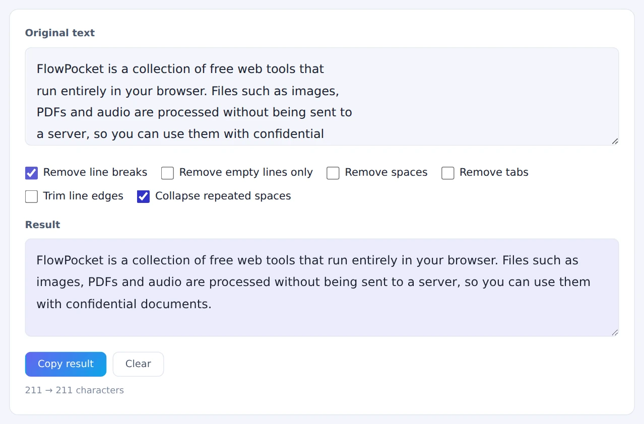Click the "Trim line edges" label text
Screen dimensions: 644x424
83,196
